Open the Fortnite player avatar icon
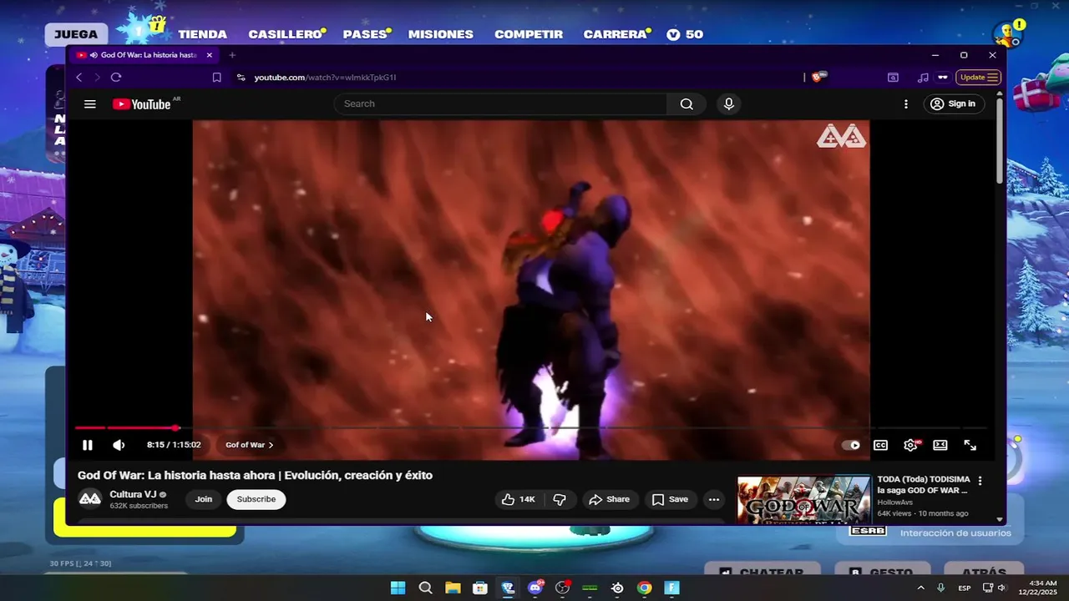 pos(1007,33)
